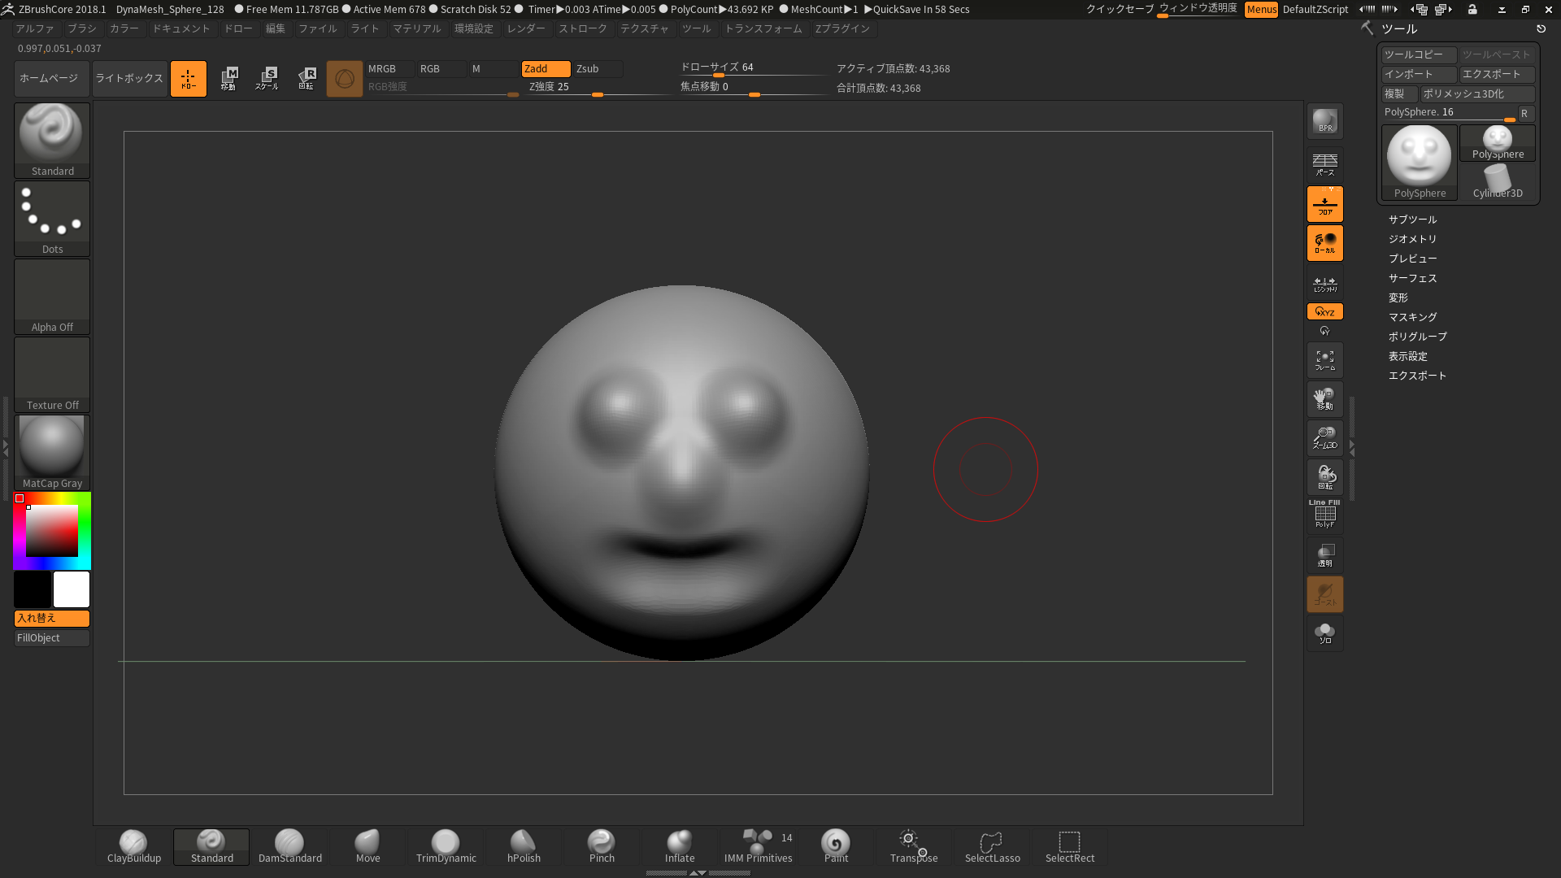1561x878 pixels.
Task: Select the Move brush tool
Action: (367, 845)
